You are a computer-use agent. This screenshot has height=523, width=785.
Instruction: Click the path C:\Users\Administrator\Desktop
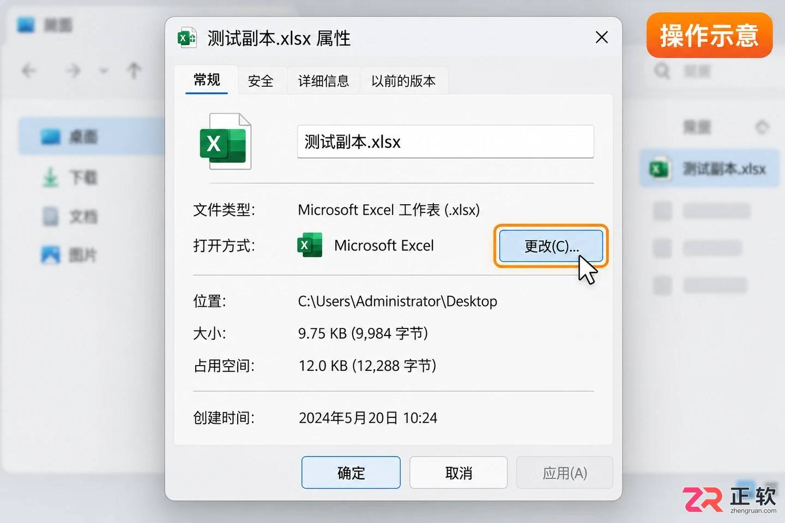click(x=397, y=301)
